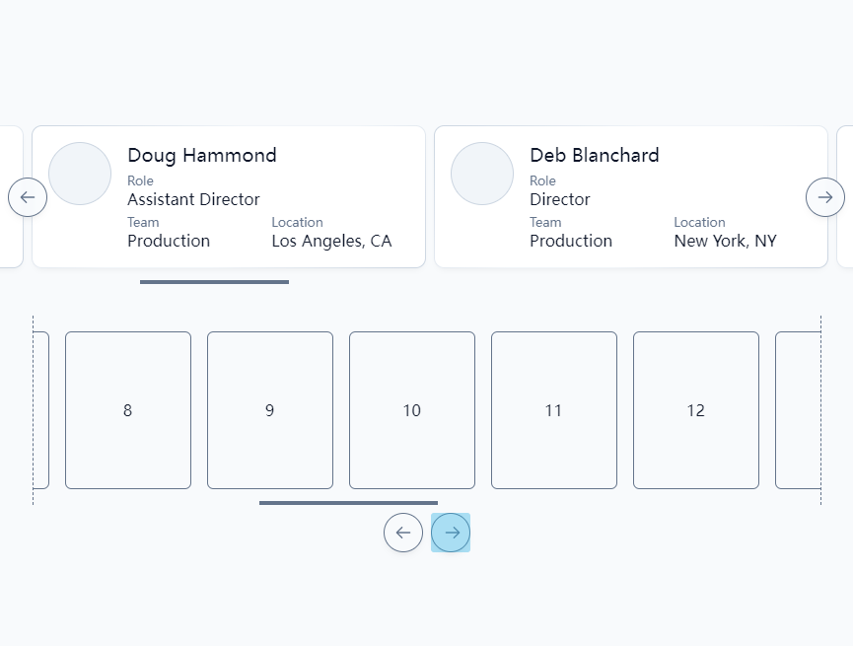Select slide number 11
The image size is (853, 646).
(554, 410)
